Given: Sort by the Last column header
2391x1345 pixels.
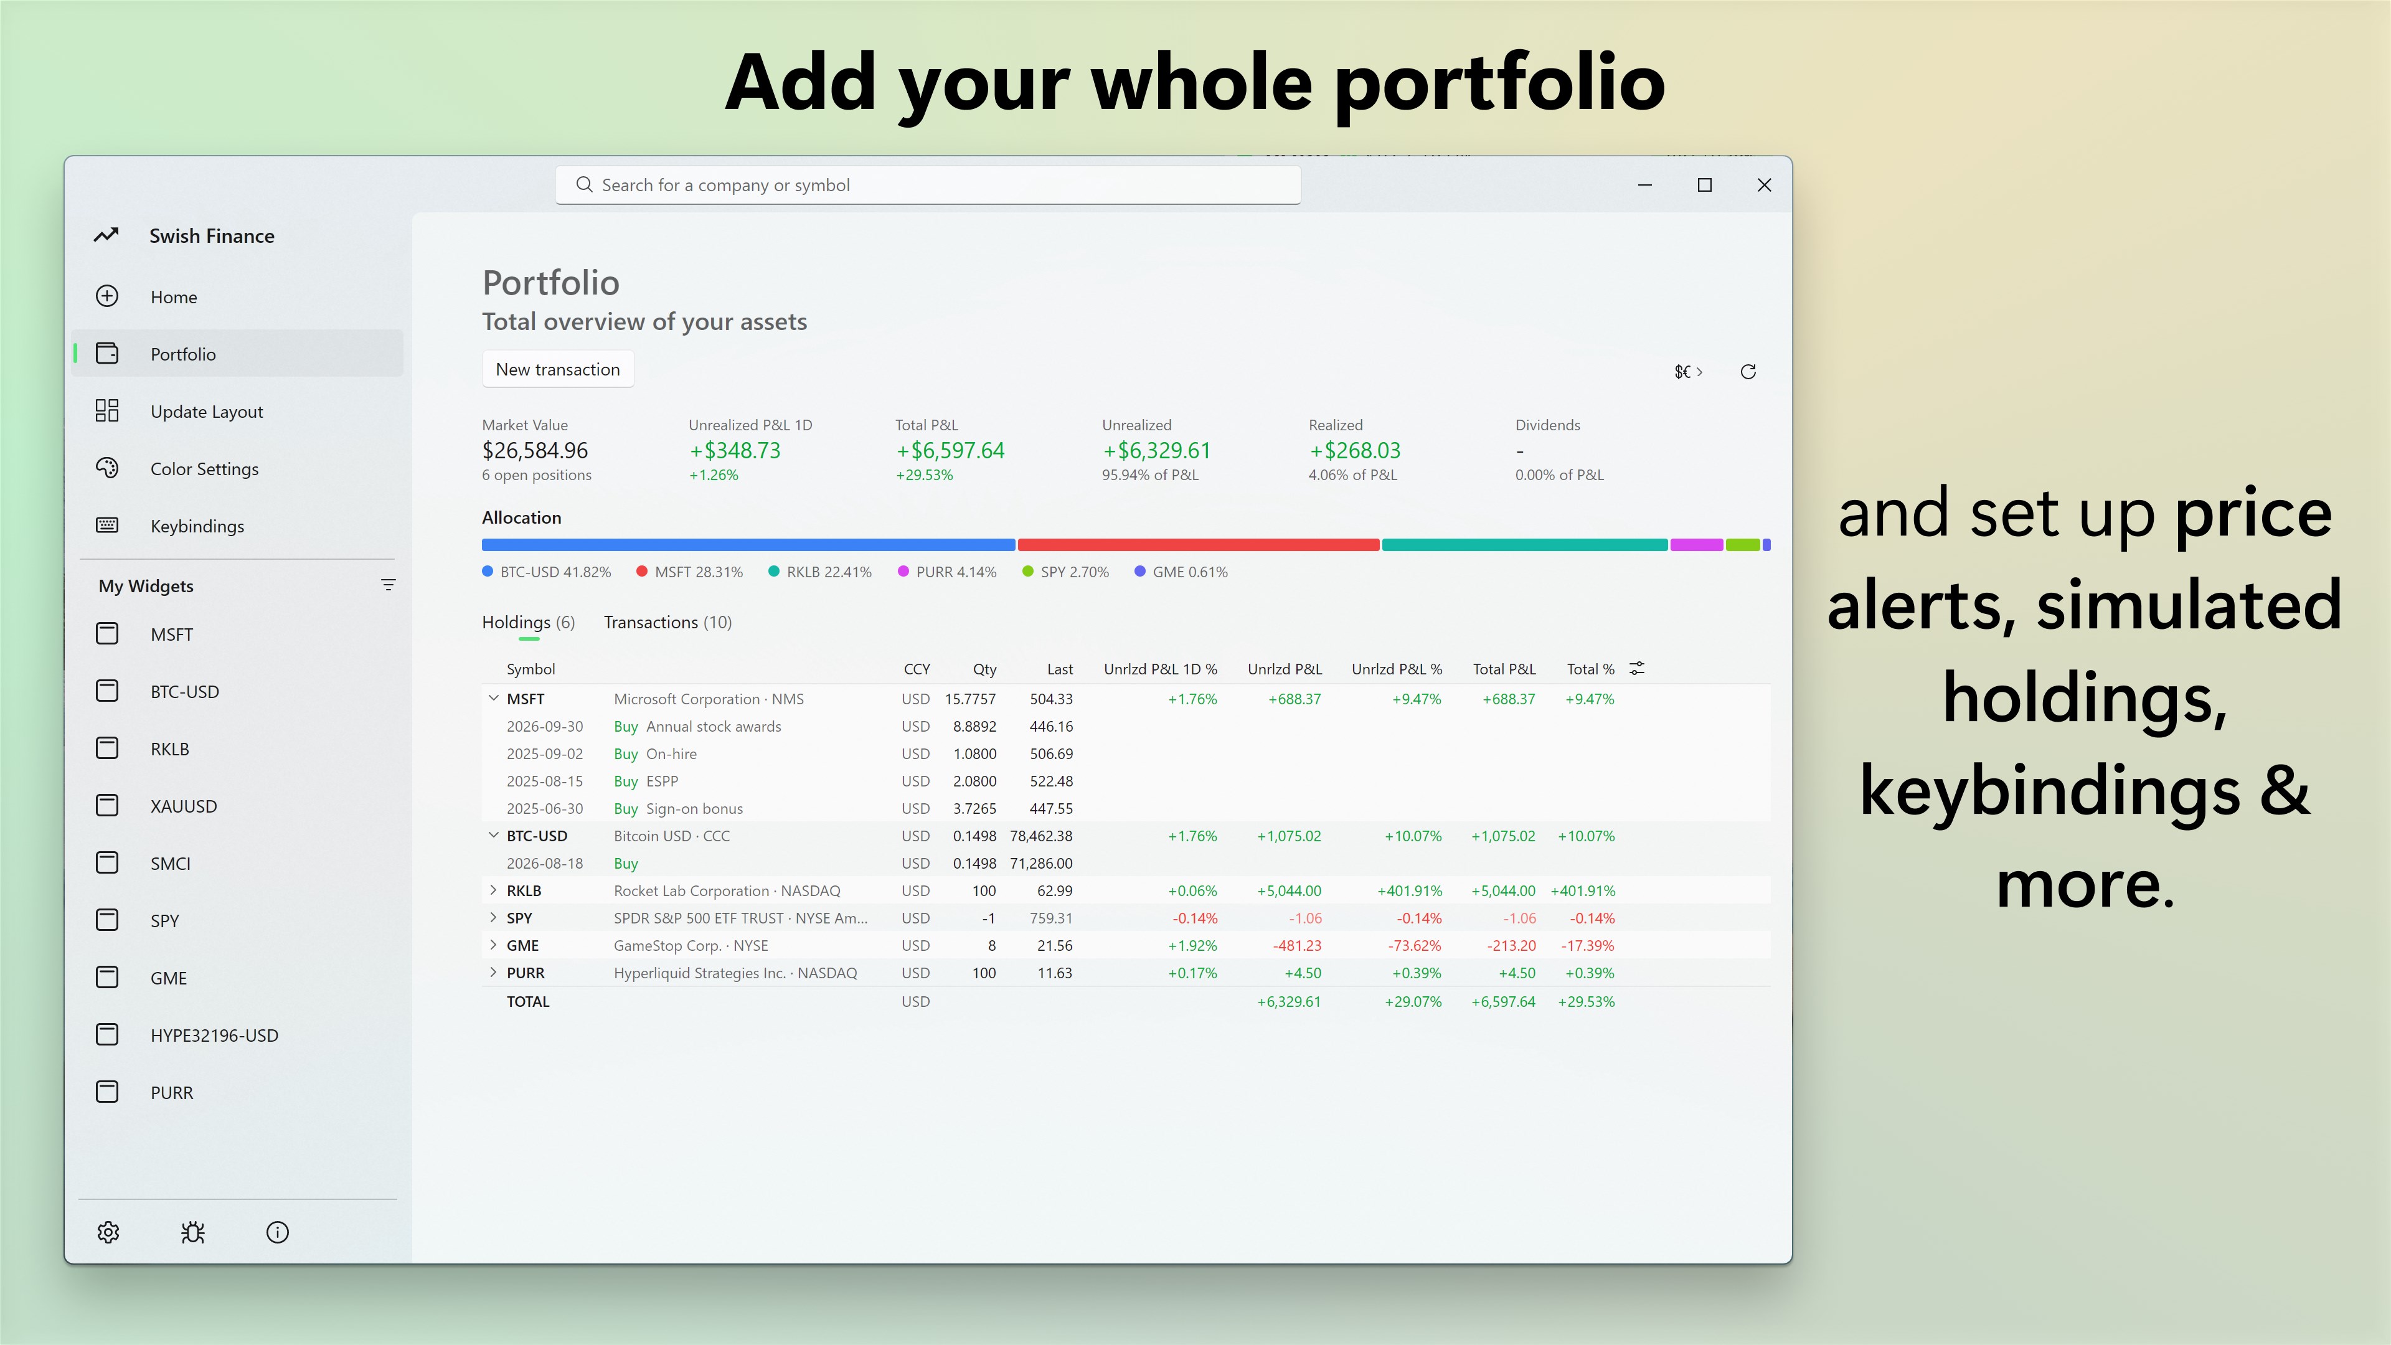Looking at the screenshot, I should coord(1059,668).
